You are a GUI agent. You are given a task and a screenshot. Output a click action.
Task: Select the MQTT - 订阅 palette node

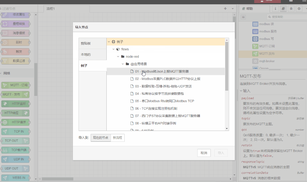click(x=15, y=85)
